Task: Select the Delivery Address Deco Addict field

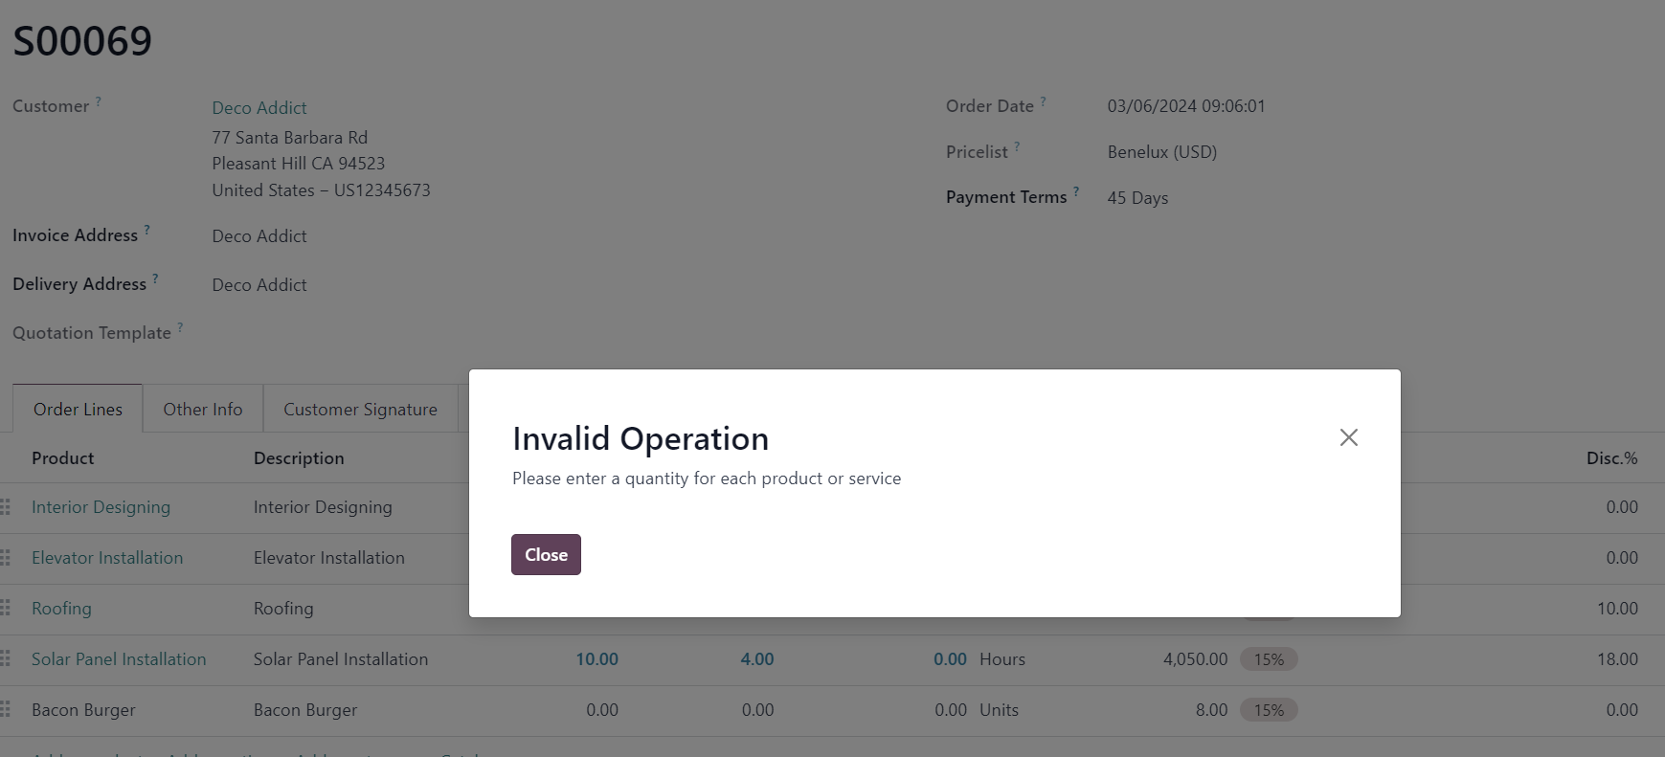Action: [259, 285]
